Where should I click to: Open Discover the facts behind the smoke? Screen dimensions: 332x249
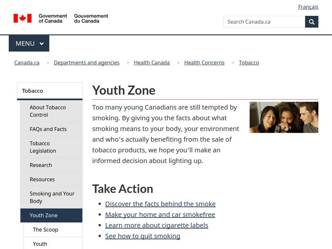(x=160, y=204)
